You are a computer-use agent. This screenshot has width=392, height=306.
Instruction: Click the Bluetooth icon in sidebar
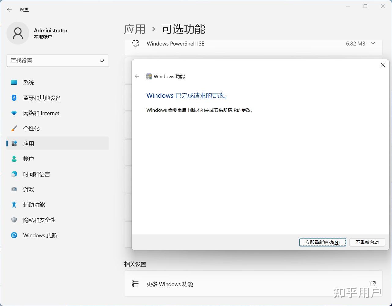pos(14,98)
